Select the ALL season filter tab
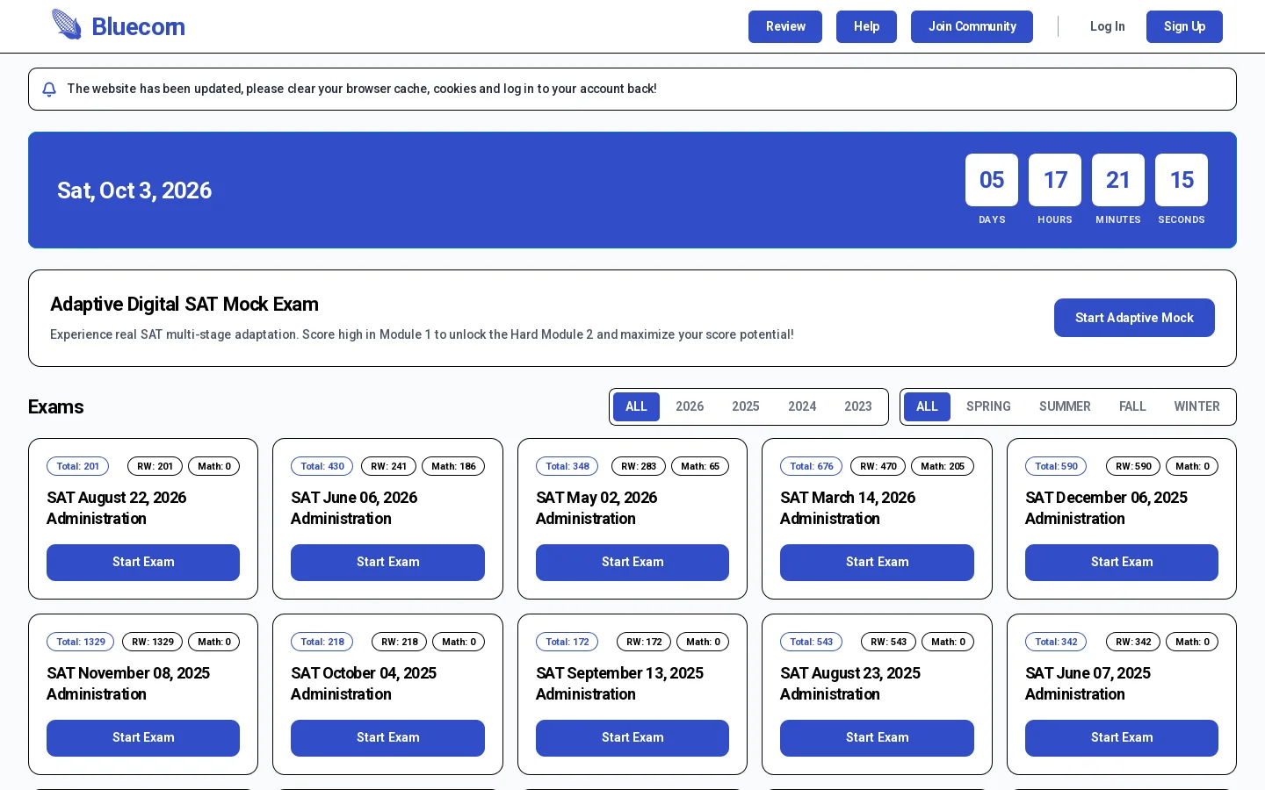This screenshot has width=1265, height=790. pos(927,406)
